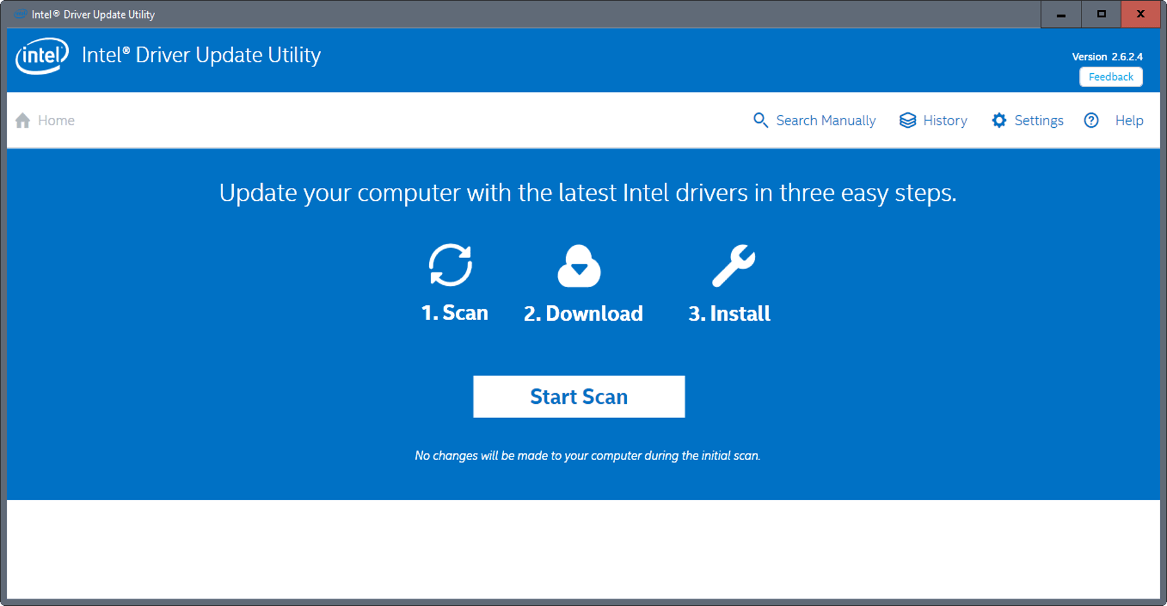Click the Settings gear icon
The height and width of the screenshot is (606, 1167).
pos(999,120)
